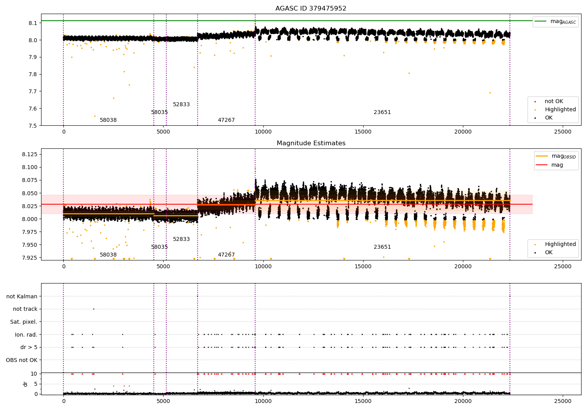The height and width of the screenshot is (410, 587).
Task: Click obsid label 47267 in Magnitude Estimates plot
Action: click(x=227, y=255)
